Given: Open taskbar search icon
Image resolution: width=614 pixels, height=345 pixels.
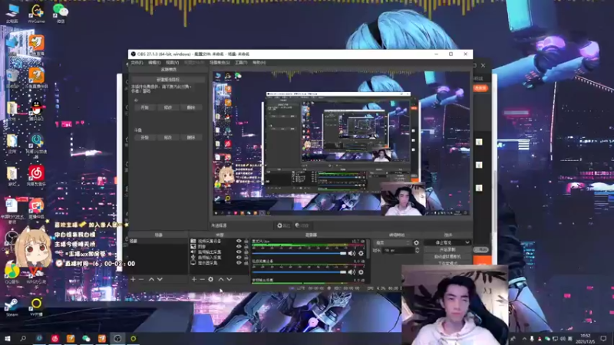Looking at the screenshot, I should [x=23, y=339].
